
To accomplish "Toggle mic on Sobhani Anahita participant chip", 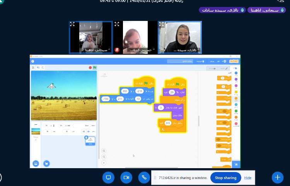I will [x=282, y=10].
